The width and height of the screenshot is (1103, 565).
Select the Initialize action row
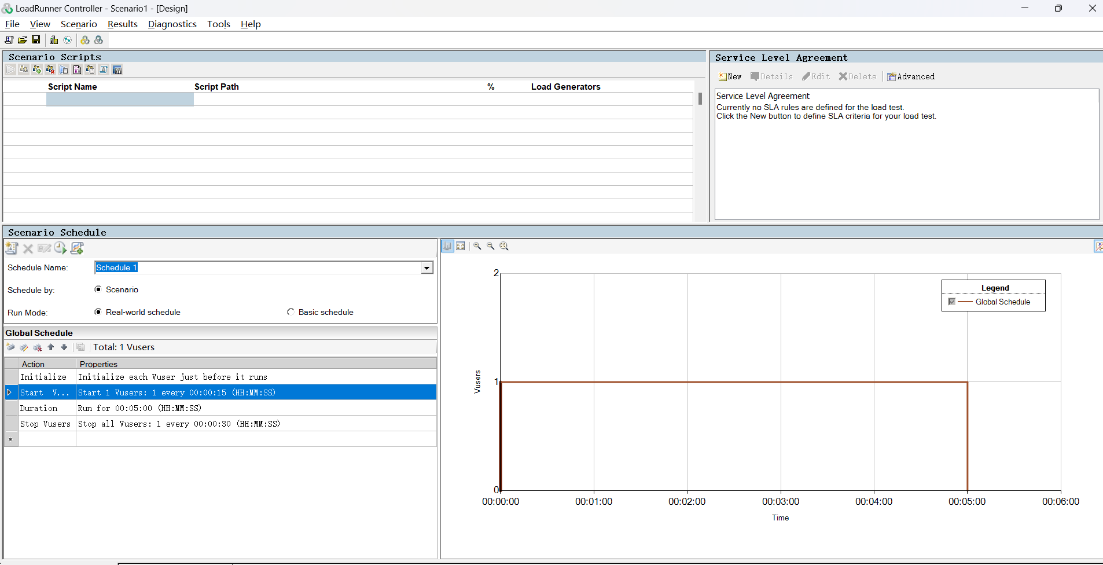coord(220,377)
